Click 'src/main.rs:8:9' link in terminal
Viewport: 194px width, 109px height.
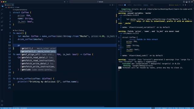[131, 15]
